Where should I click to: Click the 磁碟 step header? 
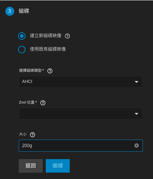pos(24,11)
